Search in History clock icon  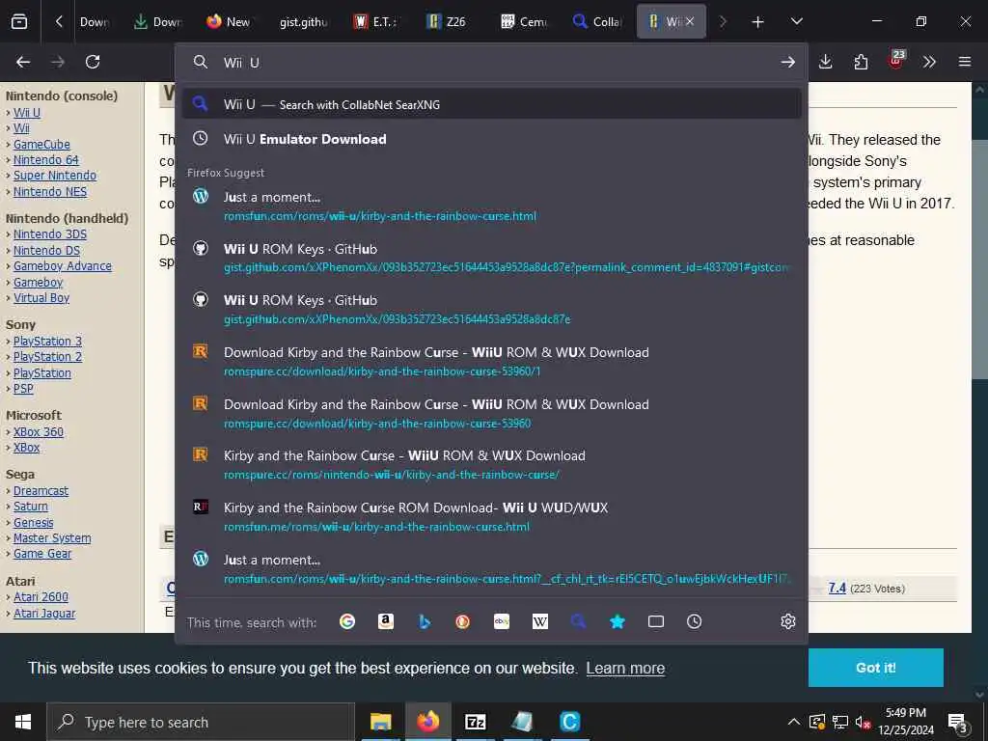point(695,622)
